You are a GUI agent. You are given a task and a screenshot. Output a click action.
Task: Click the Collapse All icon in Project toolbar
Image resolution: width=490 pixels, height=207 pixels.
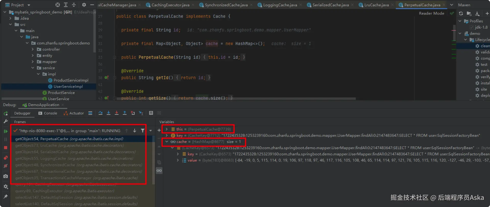74,5
